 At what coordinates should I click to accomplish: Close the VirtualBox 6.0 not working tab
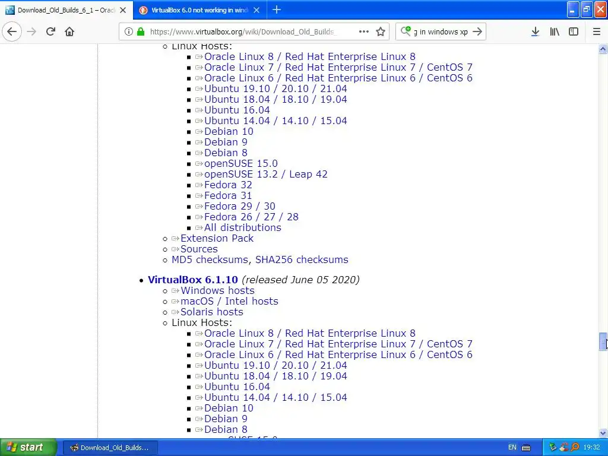pyautogui.click(x=256, y=10)
